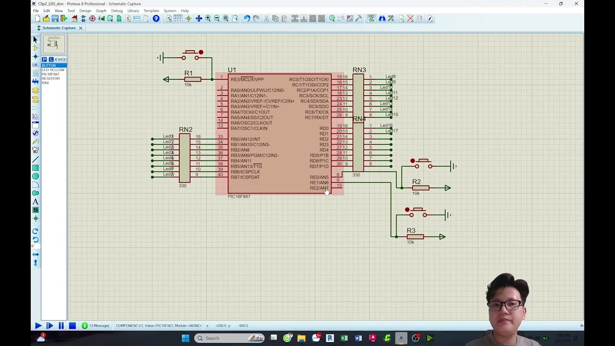Viewport: 615px width, 346px height.
Task: Select PIC16F887 in the devices list
Action: coord(50,74)
